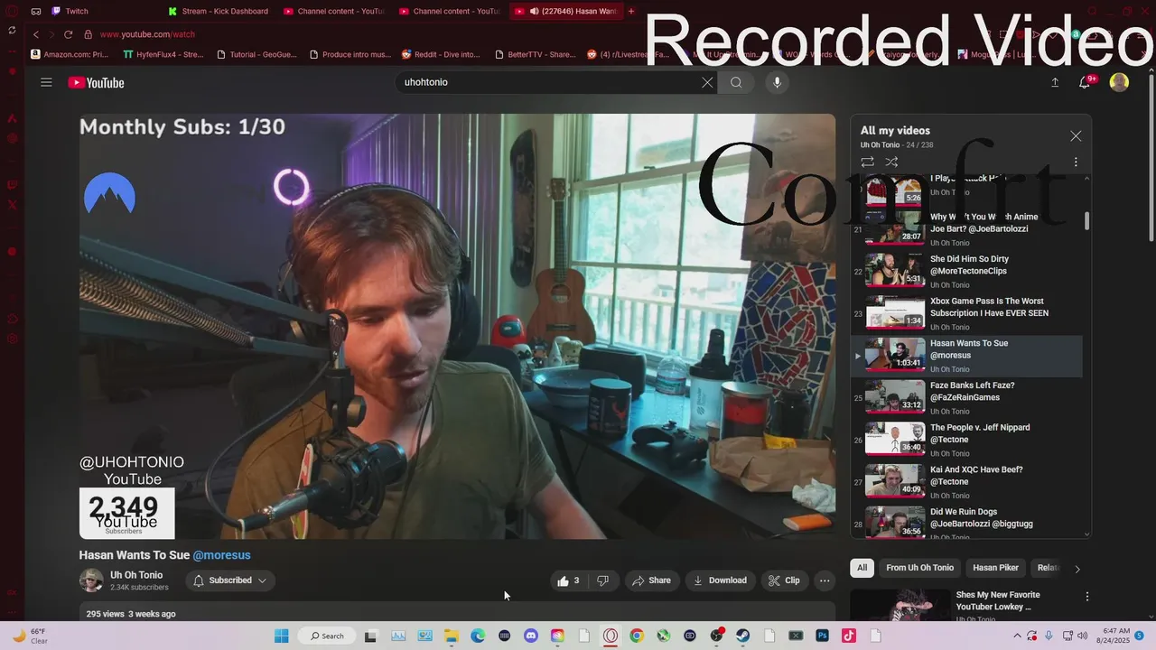Dislike this video
The image size is (1156, 650).
(603, 580)
